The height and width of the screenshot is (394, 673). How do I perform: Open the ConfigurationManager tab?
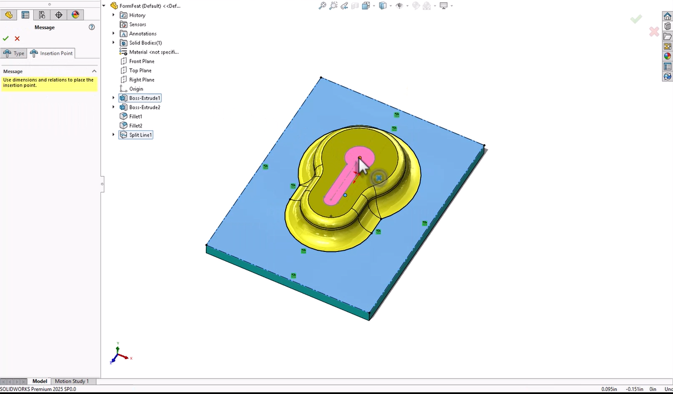tap(42, 15)
